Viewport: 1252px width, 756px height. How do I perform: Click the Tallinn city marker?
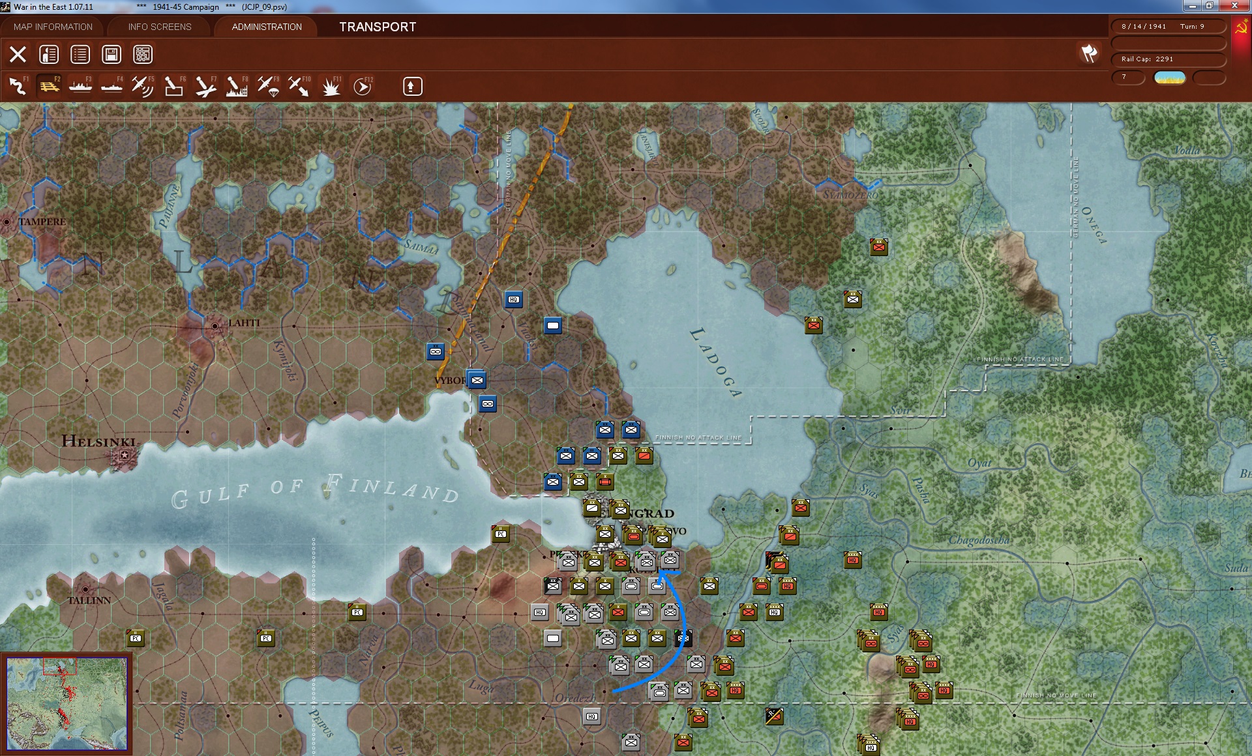click(85, 590)
